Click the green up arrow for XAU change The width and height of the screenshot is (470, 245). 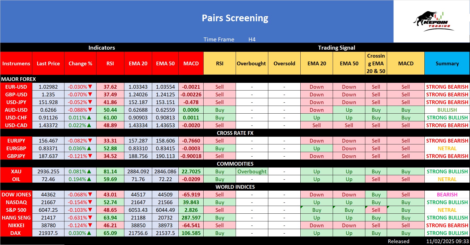tap(89, 171)
